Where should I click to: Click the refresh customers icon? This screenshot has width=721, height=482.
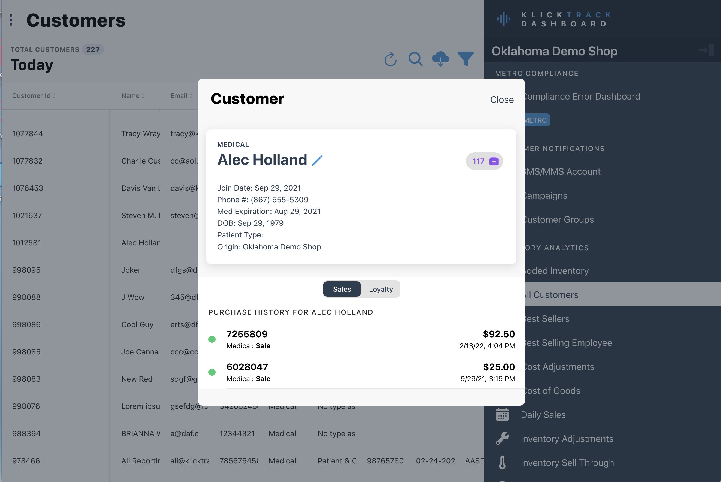click(390, 59)
